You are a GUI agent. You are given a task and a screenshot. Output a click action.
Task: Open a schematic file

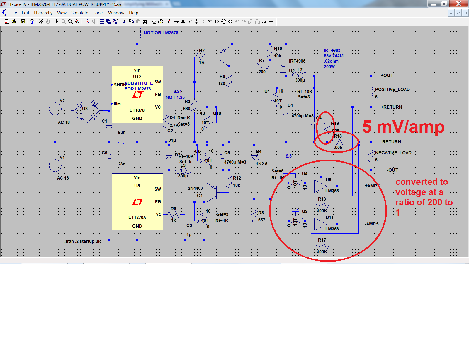coord(14,21)
